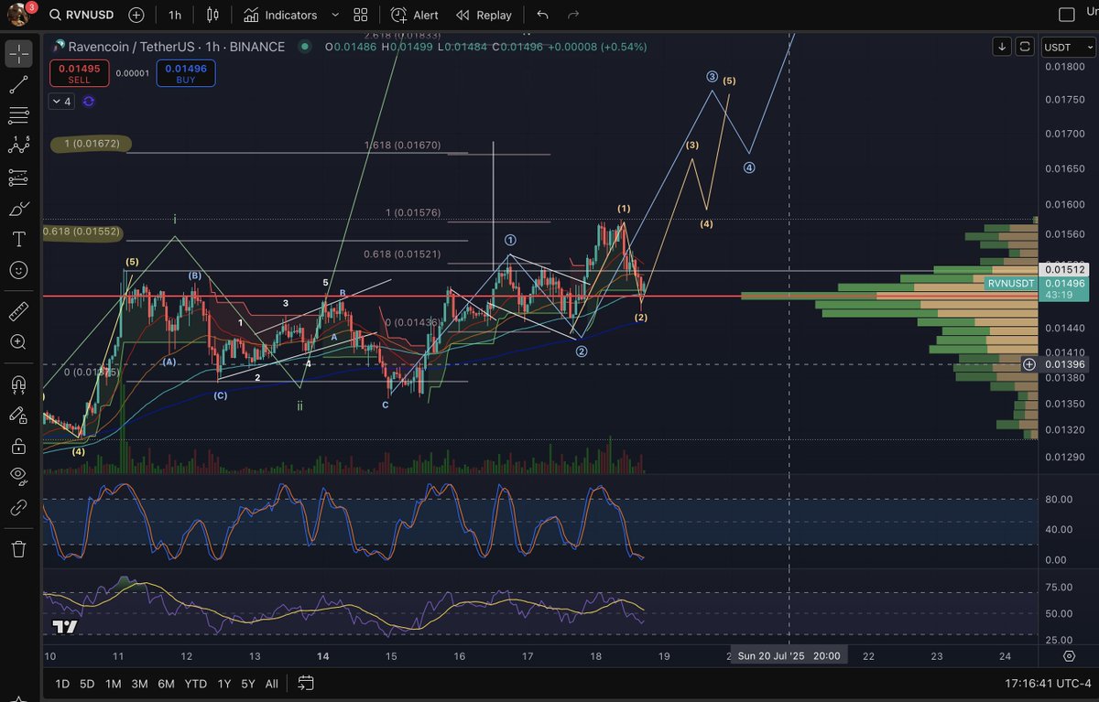Viewport: 1099px width, 702px height.
Task: Select the highlighted 1 (0.01672) fib label
Action: (92, 144)
